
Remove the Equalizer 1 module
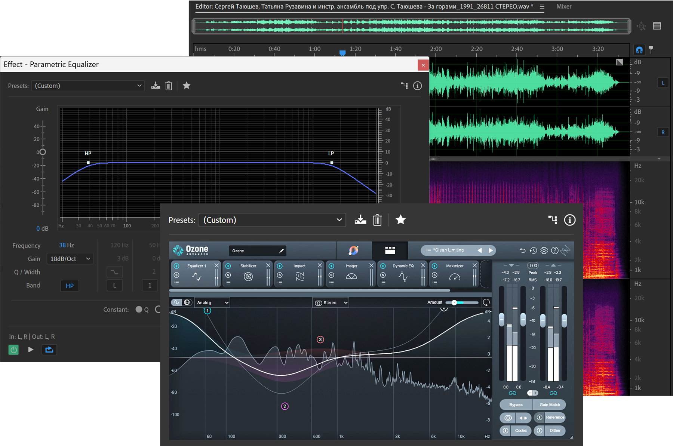[x=216, y=265]
